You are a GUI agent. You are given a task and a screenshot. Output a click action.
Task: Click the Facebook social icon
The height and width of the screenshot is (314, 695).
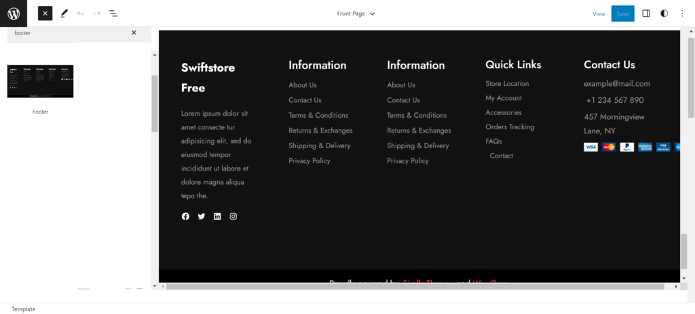[185, 217]
